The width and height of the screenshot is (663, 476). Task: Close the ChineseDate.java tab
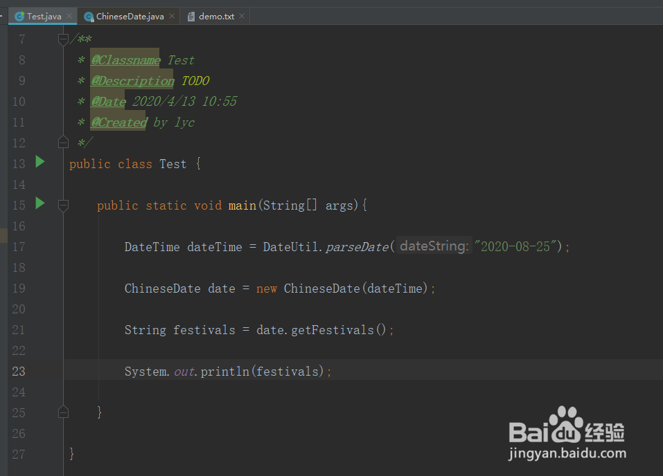(x=172, y=16)
